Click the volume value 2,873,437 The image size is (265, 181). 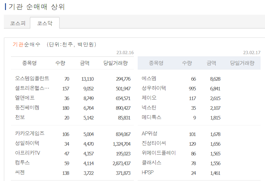121,164
